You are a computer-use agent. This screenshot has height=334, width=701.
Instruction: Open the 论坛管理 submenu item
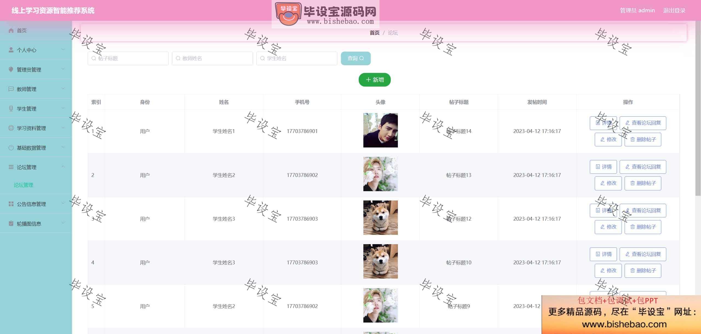pyautogui.click(x=24, y=185)
